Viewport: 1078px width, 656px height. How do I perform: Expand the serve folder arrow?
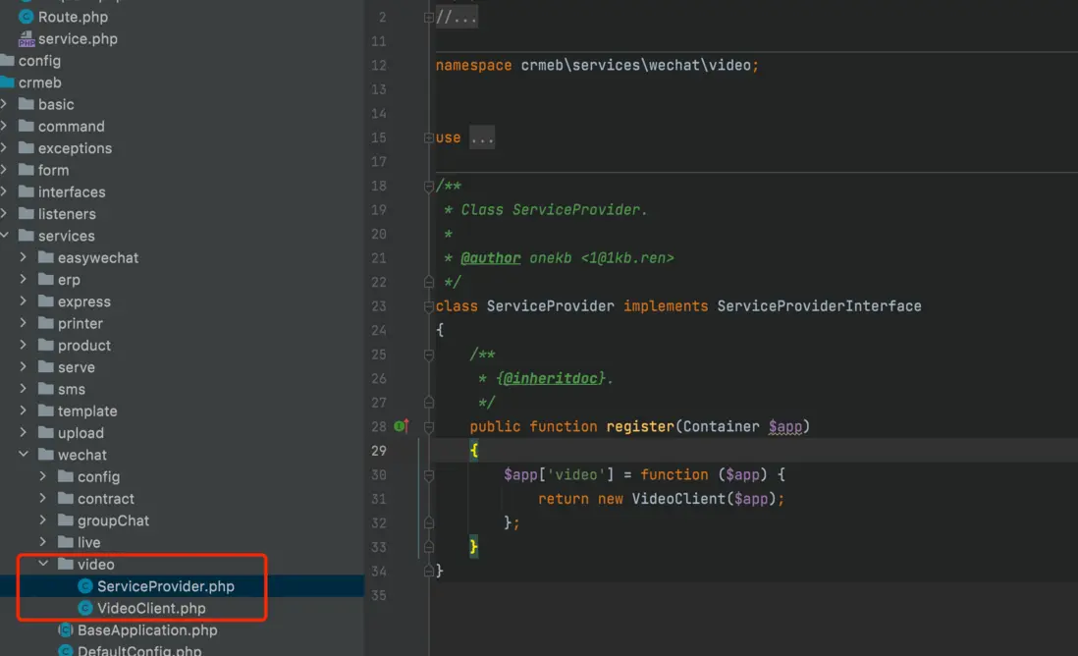click(24, 366)
